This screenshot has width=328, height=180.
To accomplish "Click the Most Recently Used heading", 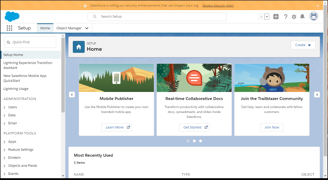I will point(93,155).
